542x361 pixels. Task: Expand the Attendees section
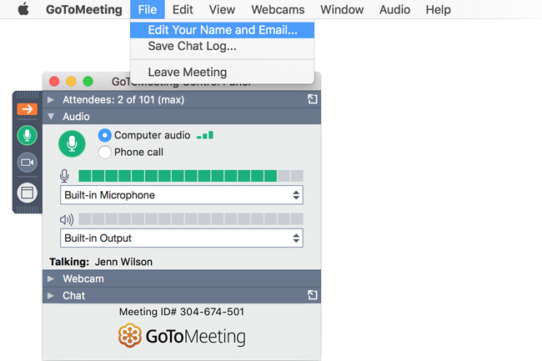(51, 100)
